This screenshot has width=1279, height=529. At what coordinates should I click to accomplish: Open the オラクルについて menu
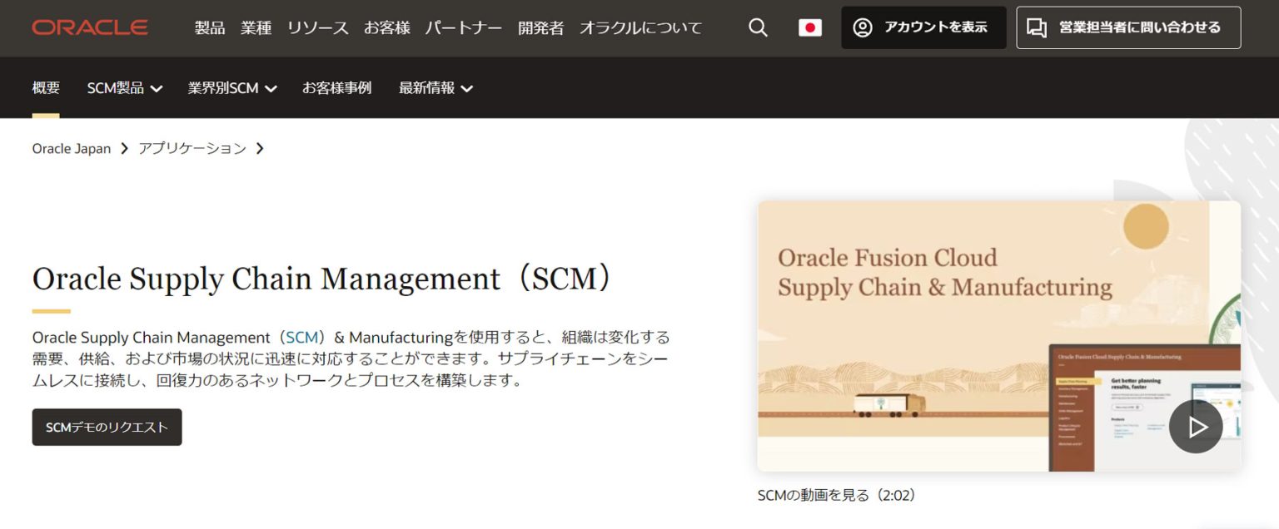click(x=641, y=27)
